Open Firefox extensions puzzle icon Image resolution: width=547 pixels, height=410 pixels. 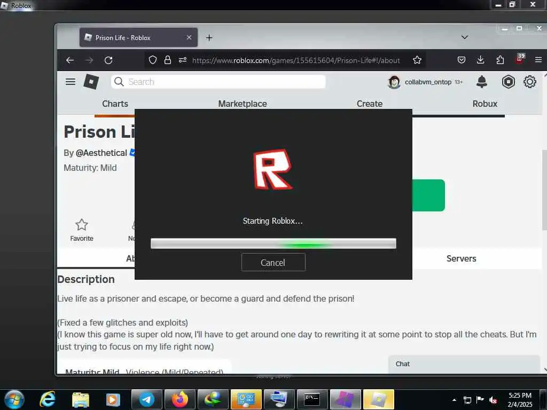pos(500,60)
